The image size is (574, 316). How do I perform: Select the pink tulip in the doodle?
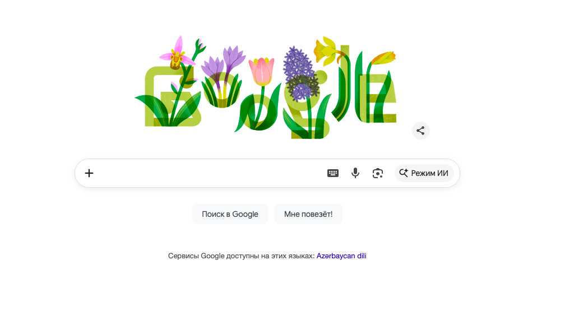(262, 71)
